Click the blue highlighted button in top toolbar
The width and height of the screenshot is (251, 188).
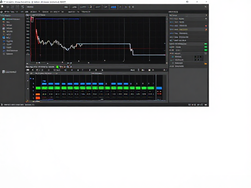tap(113, 7)
